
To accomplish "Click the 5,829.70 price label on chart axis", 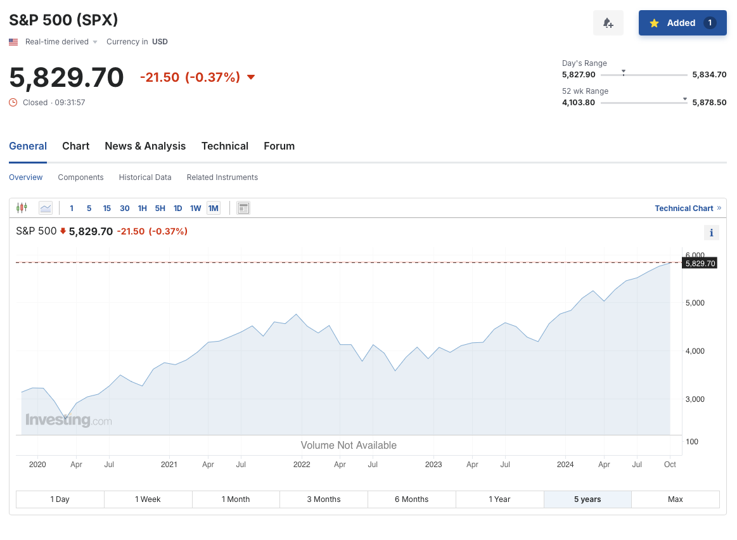I will pyautogui.click(x=700, y=263).
